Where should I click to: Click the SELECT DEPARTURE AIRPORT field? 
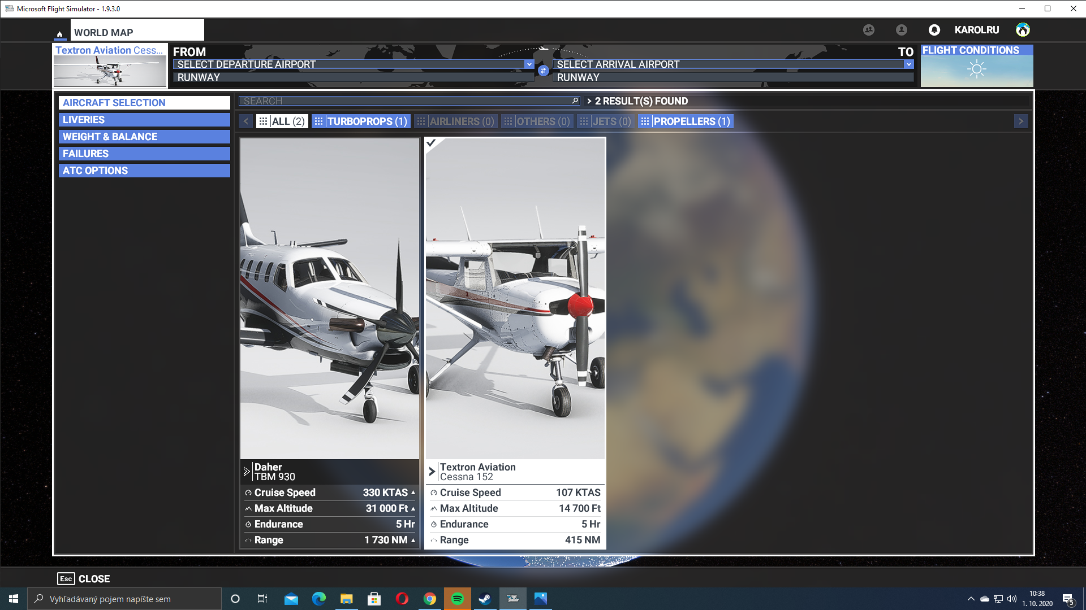click(x=354, y=64)
